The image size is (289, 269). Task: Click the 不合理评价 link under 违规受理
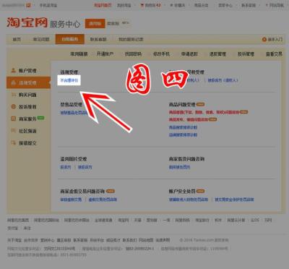point(69,80)
